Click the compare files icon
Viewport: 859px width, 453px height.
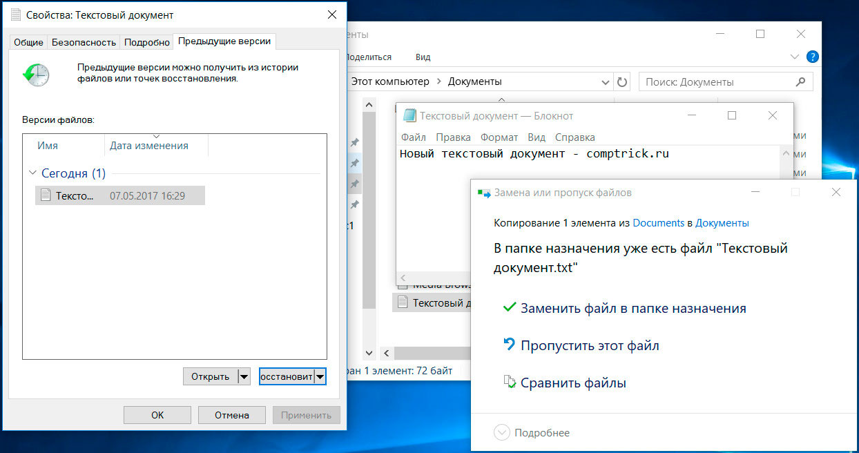[510, 381]
